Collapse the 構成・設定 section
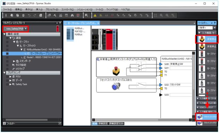This screenshot has height=133, width=220. click(4, 34)
